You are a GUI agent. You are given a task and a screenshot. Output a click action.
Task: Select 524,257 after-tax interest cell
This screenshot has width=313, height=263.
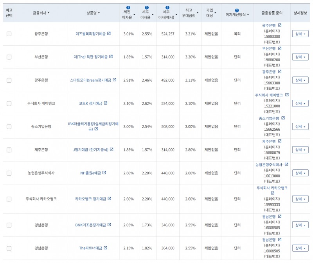[x=168, y=34]
